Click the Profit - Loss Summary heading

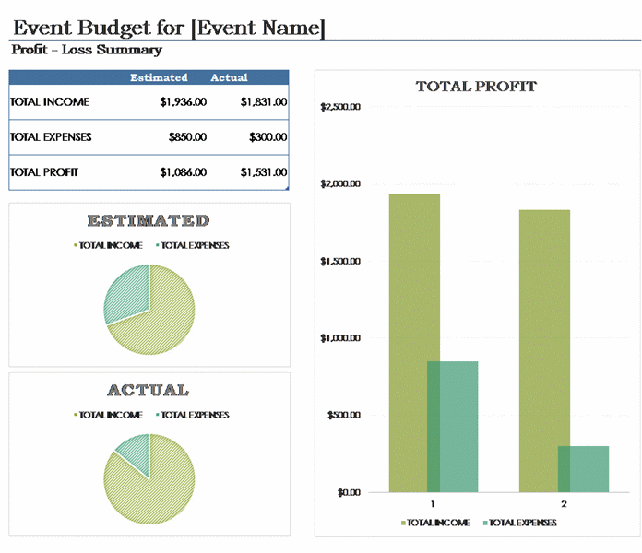pos(87,50)
